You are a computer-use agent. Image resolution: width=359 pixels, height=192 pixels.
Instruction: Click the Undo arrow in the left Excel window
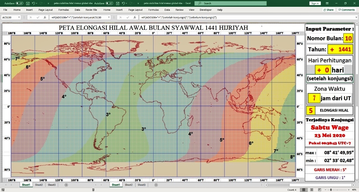click(33, 4)
